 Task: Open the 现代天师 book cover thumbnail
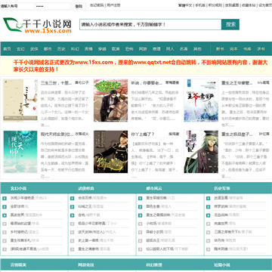coord(20,152)
